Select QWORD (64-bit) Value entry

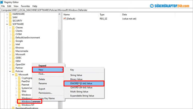pos(81,87)
